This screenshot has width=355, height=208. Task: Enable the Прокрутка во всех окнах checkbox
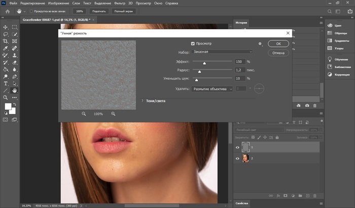(31, 11)
